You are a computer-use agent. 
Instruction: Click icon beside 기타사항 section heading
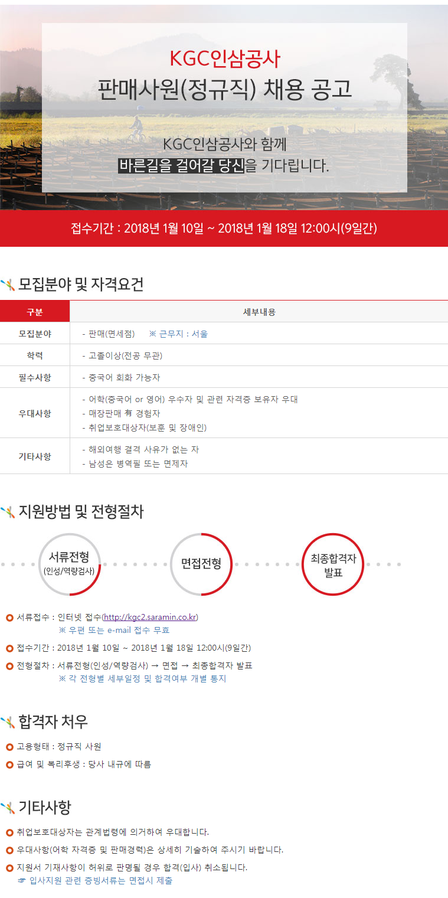coord(8,807)
